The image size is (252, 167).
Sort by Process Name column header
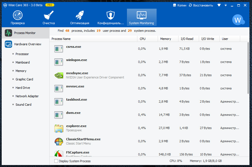pyautogui.click(x=93, y=39)
